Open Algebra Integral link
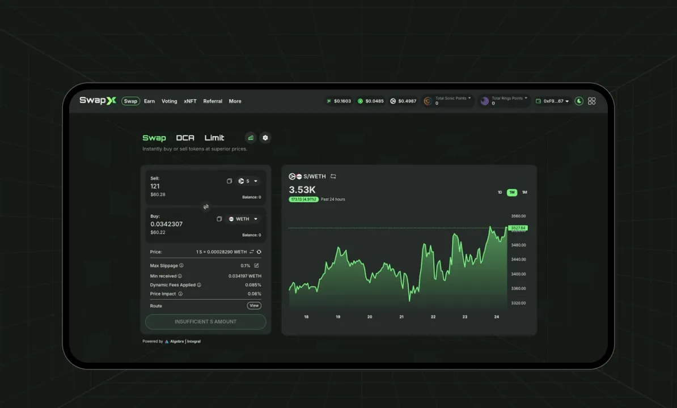Image resolution: width=677 pixels, height=408 pixels. coord(185,342)
